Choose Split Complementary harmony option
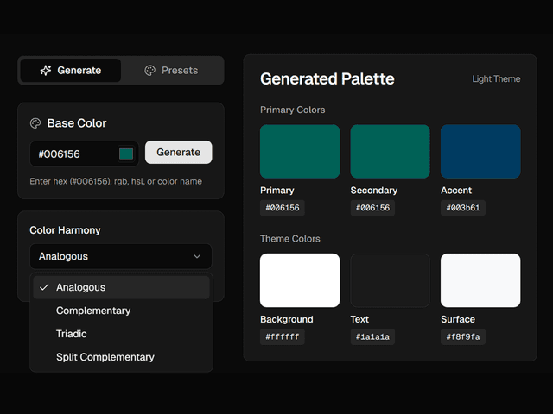This screenshot has width=553, height=414. (x=121, y=357)
